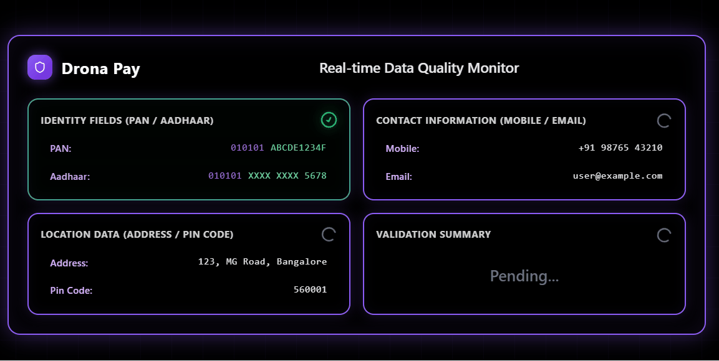Click the loading spinner on Location Data card
Screen dimensions: 719x361
point(328,235)
